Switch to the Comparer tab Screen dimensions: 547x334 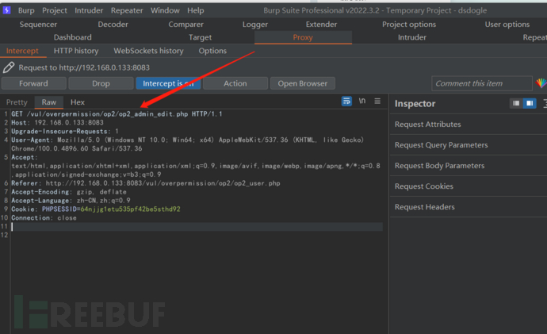point(186,25)
